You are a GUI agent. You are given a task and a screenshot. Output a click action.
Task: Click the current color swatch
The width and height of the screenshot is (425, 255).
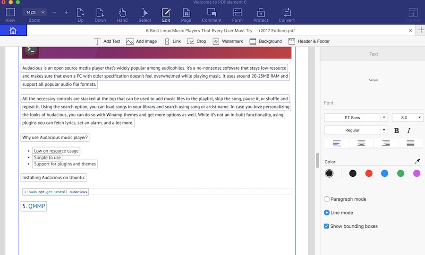pos(329,173)
